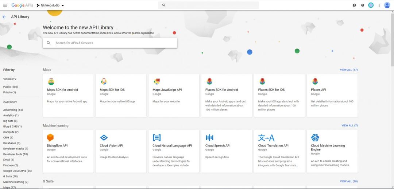Viewport: 394px width, 189px height.
Task: Filter category Email (1)
Action: click(9, 160)
